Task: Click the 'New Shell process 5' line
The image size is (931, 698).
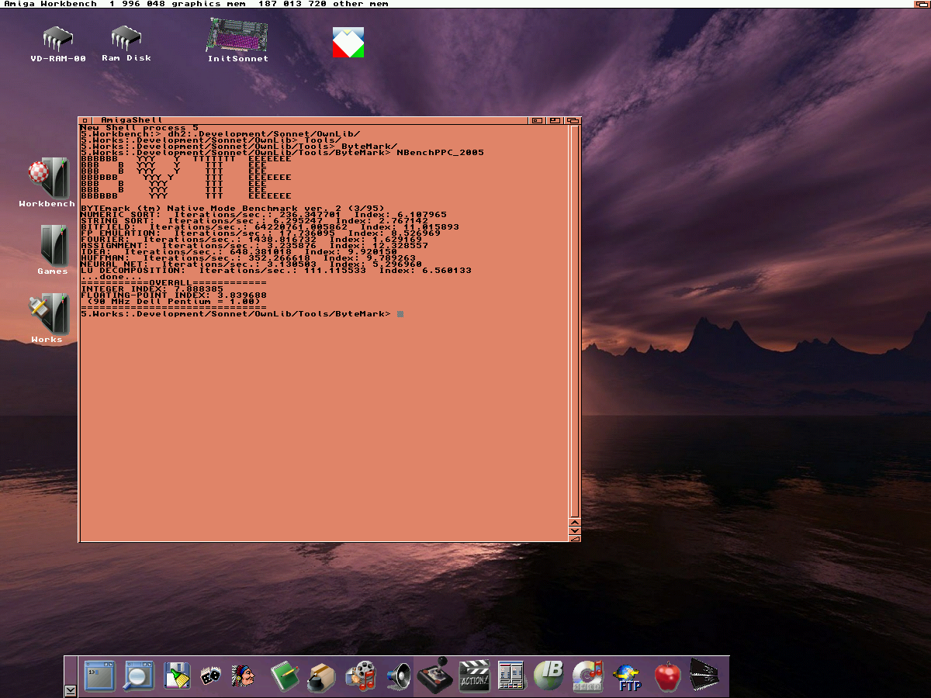Action: (x=140, y=127)
